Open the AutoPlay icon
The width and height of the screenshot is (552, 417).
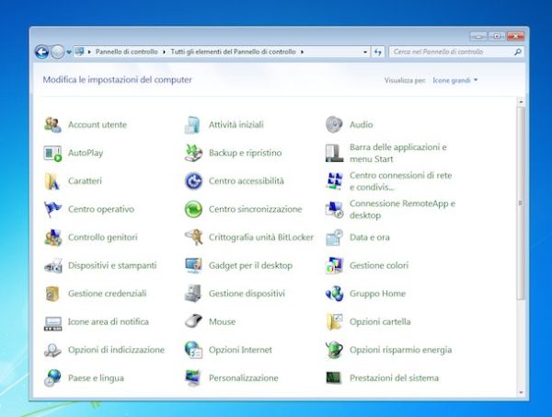52,153
